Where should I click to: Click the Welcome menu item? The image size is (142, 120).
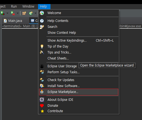click(x=79, y=13)
